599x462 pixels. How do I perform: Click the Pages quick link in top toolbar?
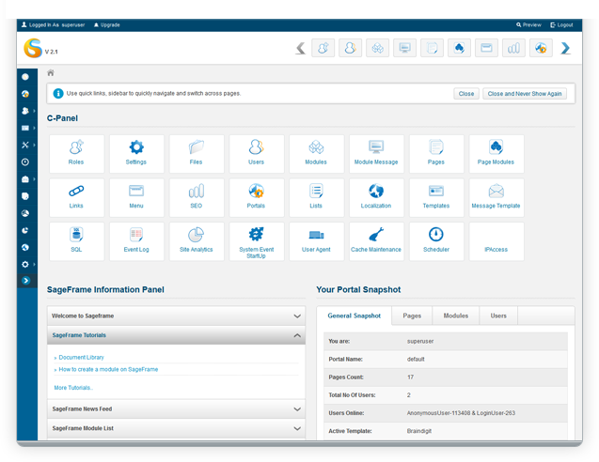coord(432,48)
